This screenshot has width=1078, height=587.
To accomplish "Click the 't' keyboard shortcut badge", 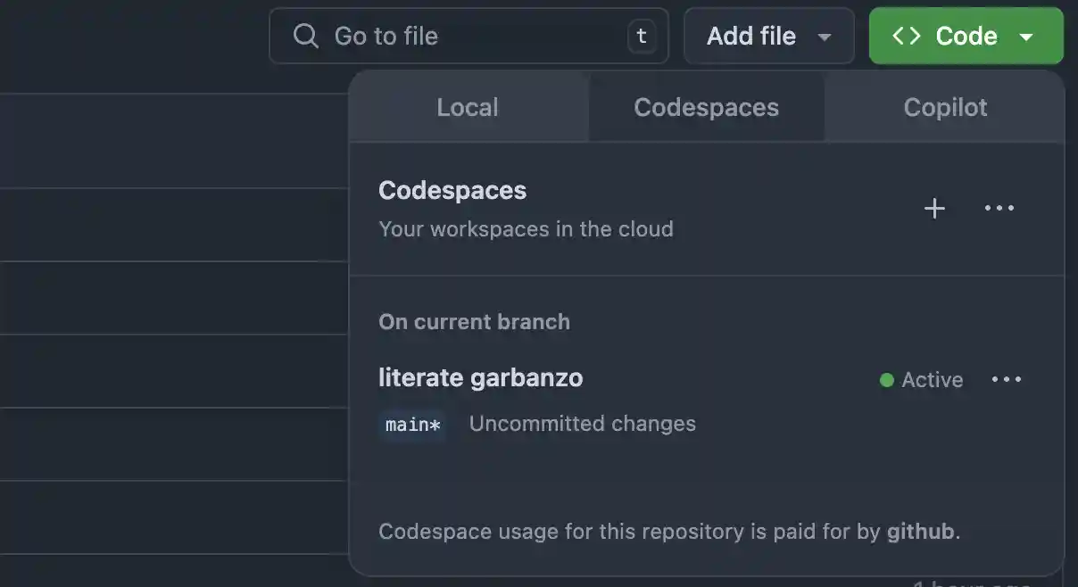I will pyautogui.click(x=642, y=36).
